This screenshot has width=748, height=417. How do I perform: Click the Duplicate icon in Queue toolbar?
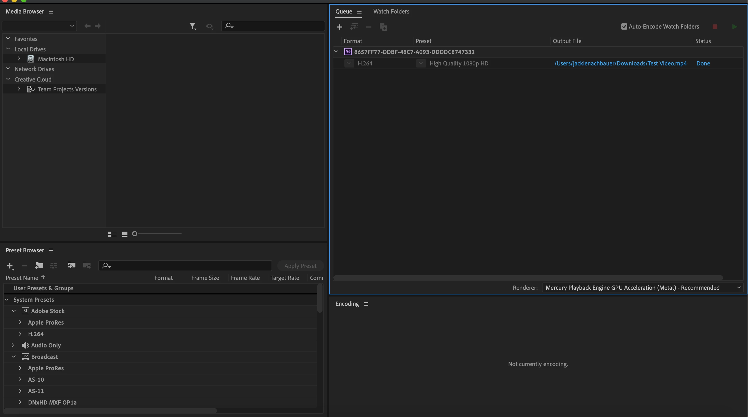click(383, 27)
